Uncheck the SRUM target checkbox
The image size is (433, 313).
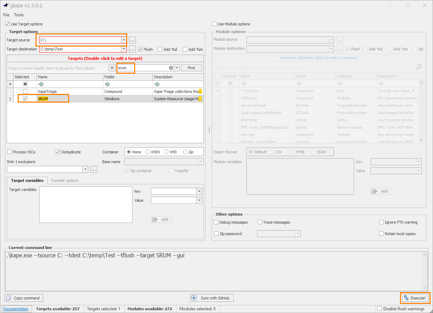(25, 99)
